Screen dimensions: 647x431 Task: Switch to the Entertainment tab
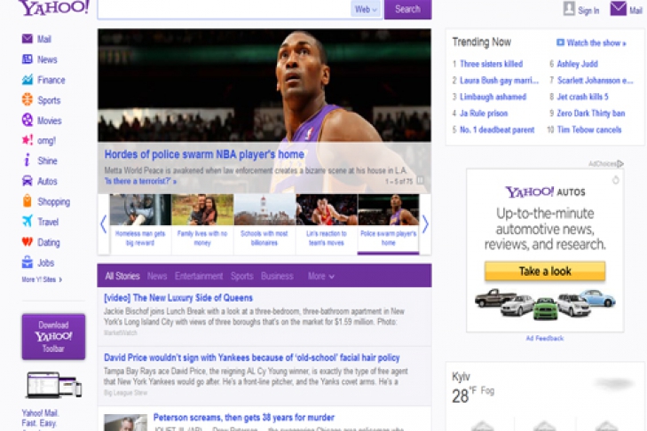[x=199, y=276]
